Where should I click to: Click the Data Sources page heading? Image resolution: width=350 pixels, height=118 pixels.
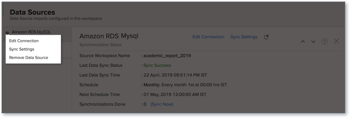tap(32, 12)
